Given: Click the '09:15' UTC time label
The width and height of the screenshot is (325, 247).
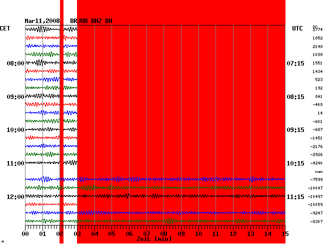Looking at the screenshot, I should (x=295, y=130).
